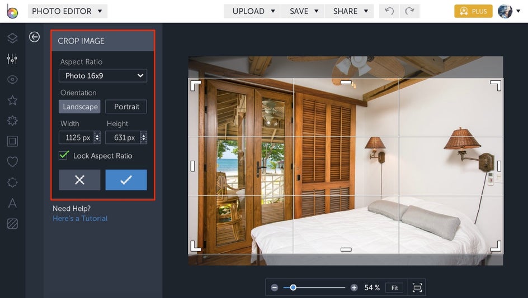Apply the crop with checkmark button

[x=126, y=180]
